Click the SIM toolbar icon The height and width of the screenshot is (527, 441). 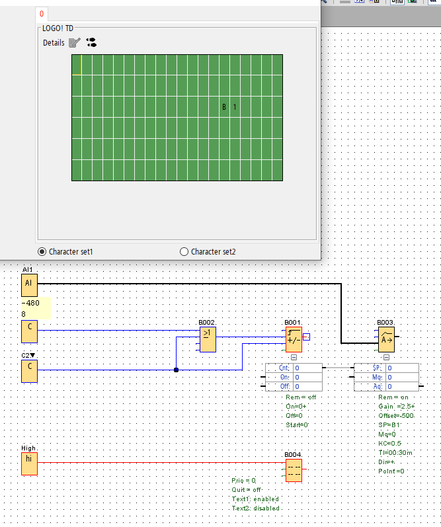[x=397, y=2]
